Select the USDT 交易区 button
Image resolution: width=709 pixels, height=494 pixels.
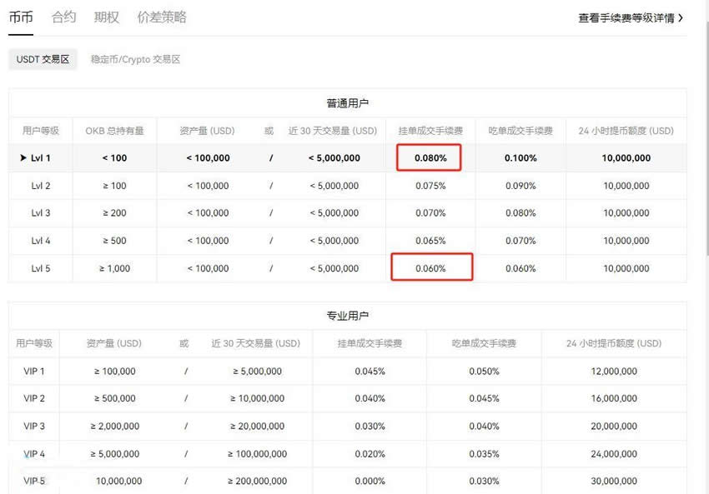point(43,59)
